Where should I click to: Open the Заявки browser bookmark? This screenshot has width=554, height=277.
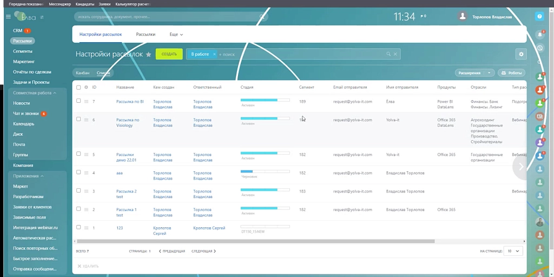tap(104, 4)
